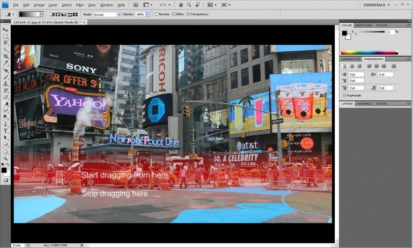Image resolution: width=413 pixels, height=248 pixels.
Task: Open the Filter menu
Action: [79, 5]
